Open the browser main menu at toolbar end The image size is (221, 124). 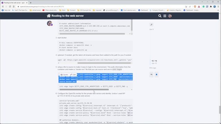tap(218, 7)
